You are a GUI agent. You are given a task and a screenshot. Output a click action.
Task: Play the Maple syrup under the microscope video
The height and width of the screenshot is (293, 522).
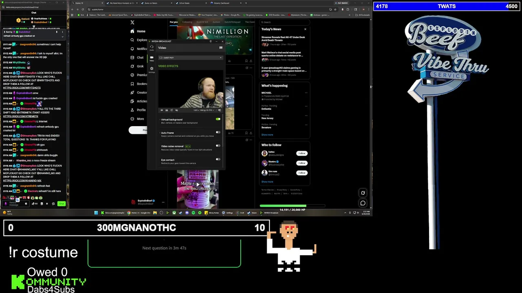click(x=197, y=185)
